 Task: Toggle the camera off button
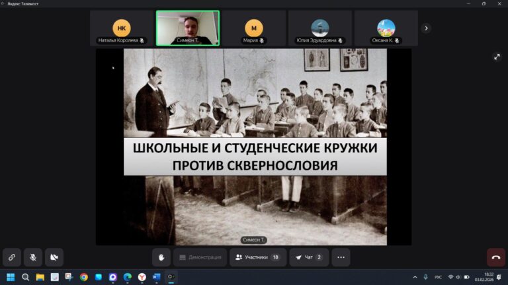click(x=54, y=257)
